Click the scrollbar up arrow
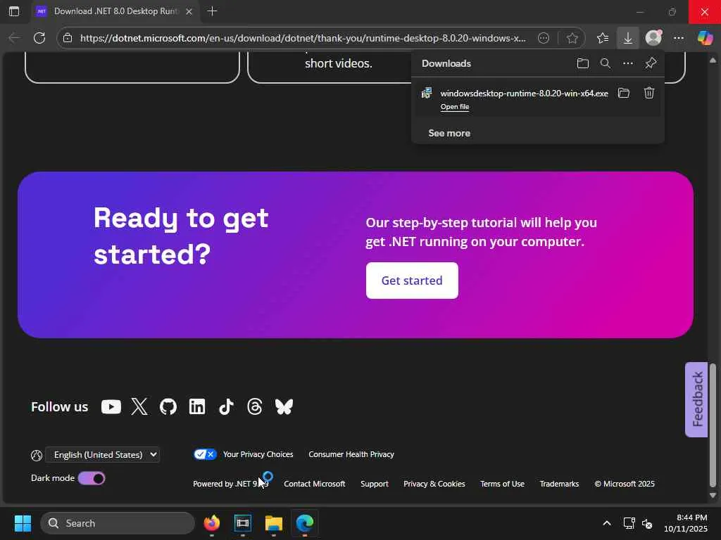 pyautogui.click(x=713, y=60)
